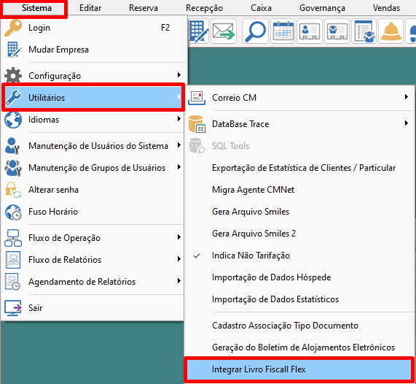
Task: Open the Caixa menu
Action: 261,8
